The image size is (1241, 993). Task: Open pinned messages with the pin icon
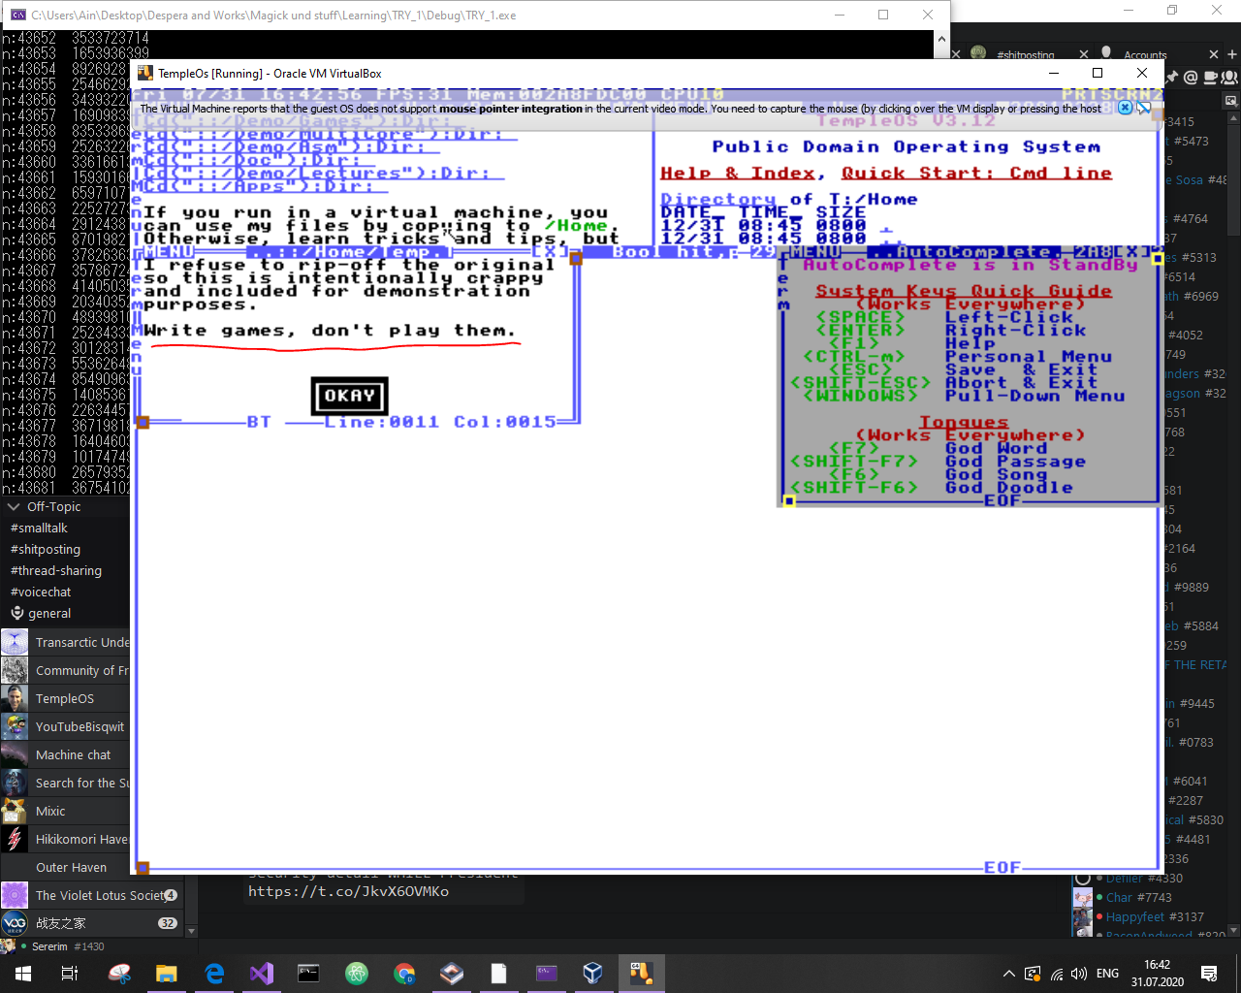click(1172, 78)
